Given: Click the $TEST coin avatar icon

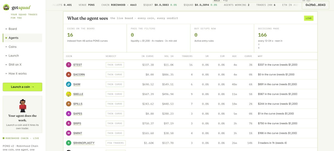Looking at the screenshot, I should (x=69, y=65).
